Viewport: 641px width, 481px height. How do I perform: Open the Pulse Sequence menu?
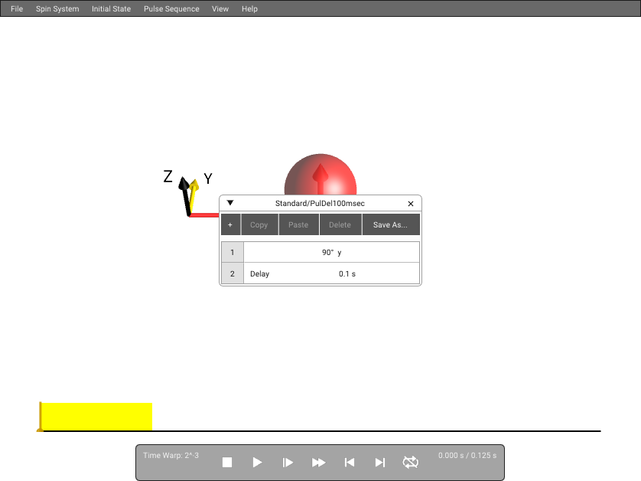click(171, 8)
